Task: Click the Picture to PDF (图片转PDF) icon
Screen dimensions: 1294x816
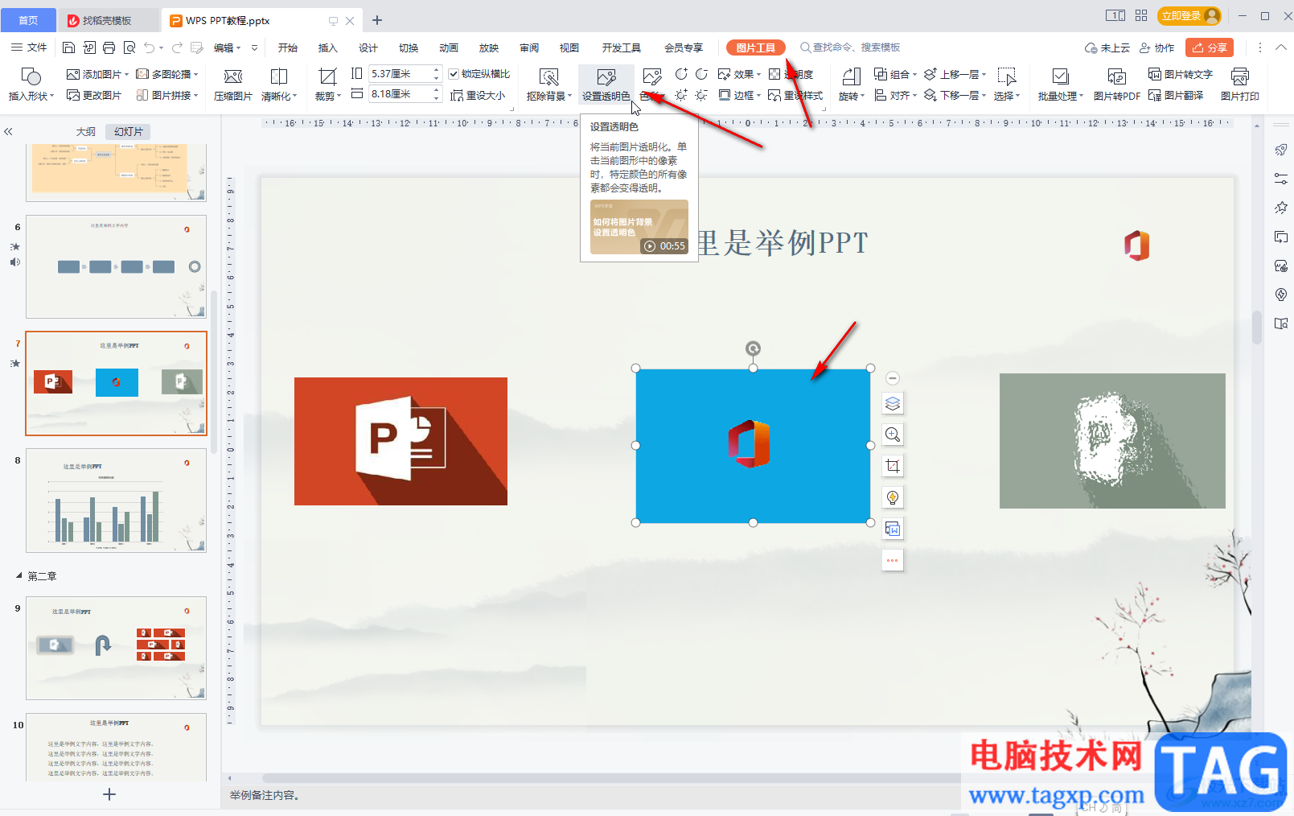Action: (x=1117, y=76)
